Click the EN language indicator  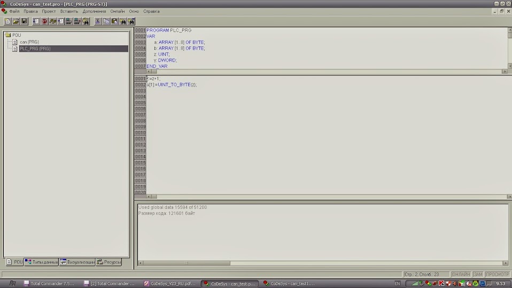coord(397,283)
